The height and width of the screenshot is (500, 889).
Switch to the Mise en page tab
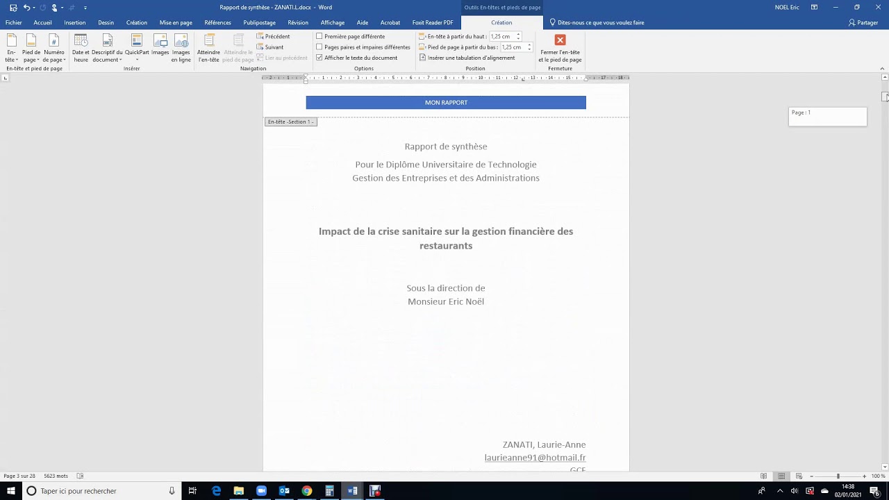point(176,22)
